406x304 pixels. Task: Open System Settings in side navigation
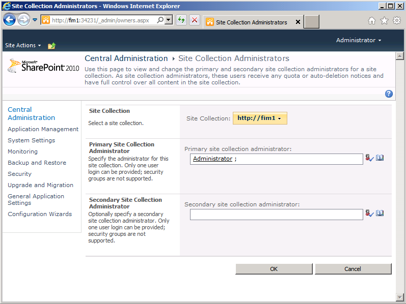coord(32,140)
